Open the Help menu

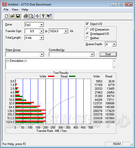point(25,10)
